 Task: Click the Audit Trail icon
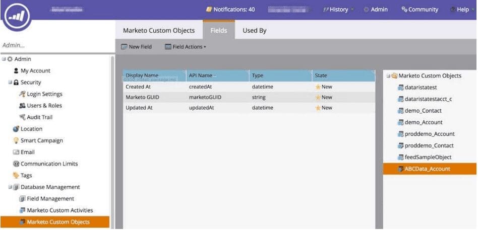[x=22, y=117]
